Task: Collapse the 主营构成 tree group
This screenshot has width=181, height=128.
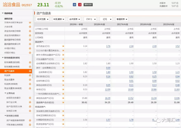Action: (5, 93)
